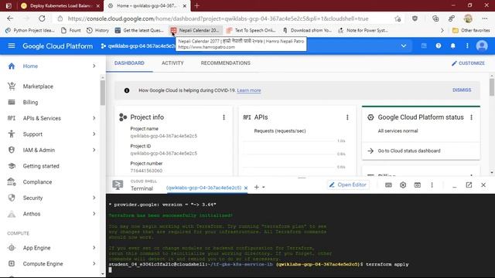Close the qwiklabs terminal session tab
Screen dimensions: 495x278
[x=246, y=188]
